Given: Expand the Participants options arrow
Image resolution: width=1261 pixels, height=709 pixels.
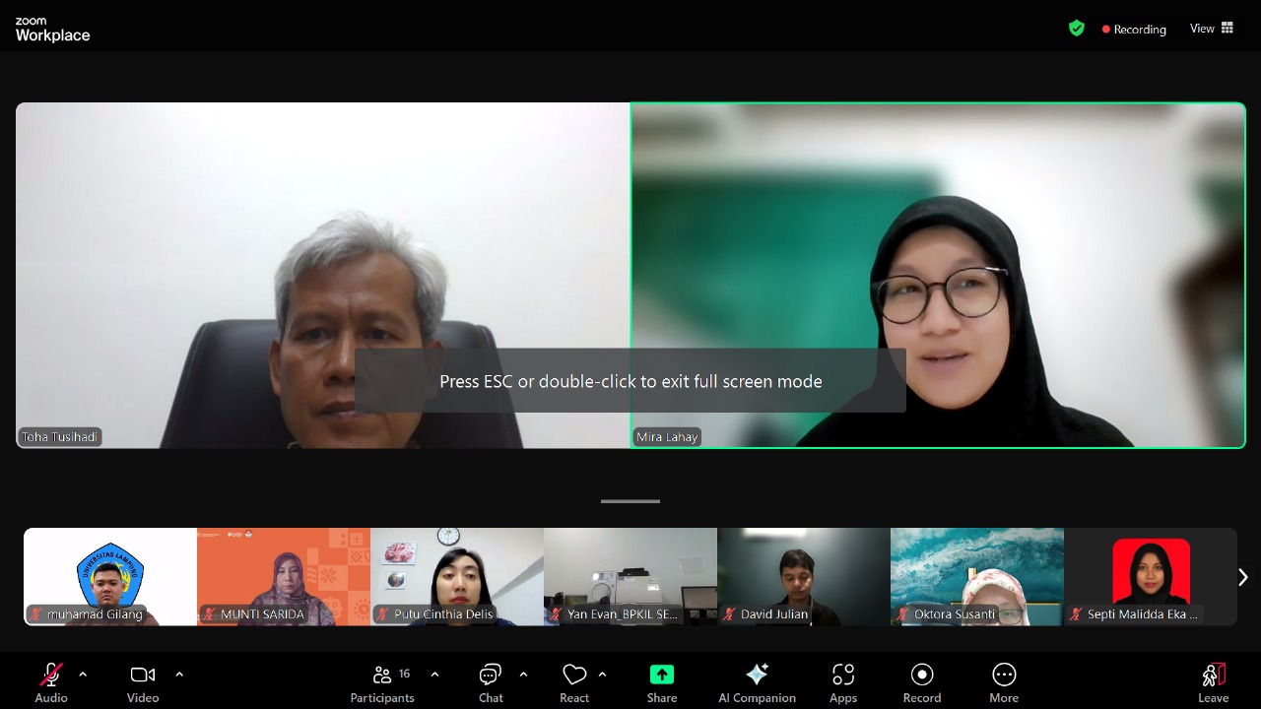Looking at the screenshot, I should tap(434, 675).
